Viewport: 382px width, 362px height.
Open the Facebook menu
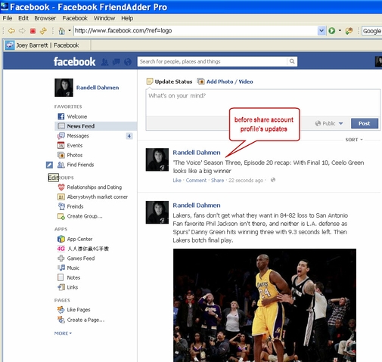point(75,18)
